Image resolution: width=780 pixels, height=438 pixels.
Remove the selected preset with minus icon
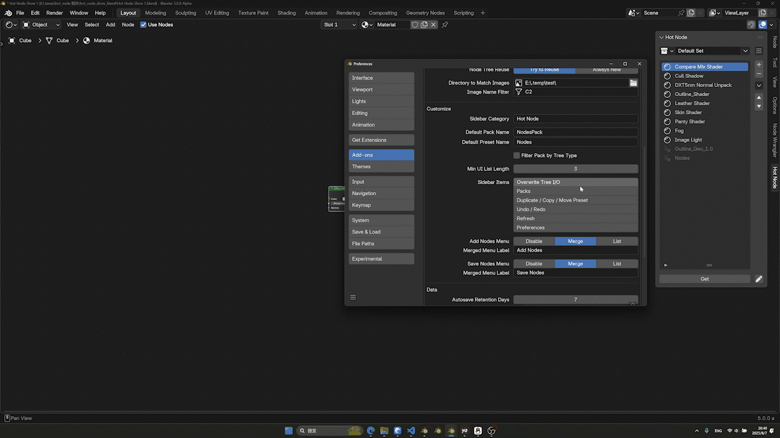[759, 74]
